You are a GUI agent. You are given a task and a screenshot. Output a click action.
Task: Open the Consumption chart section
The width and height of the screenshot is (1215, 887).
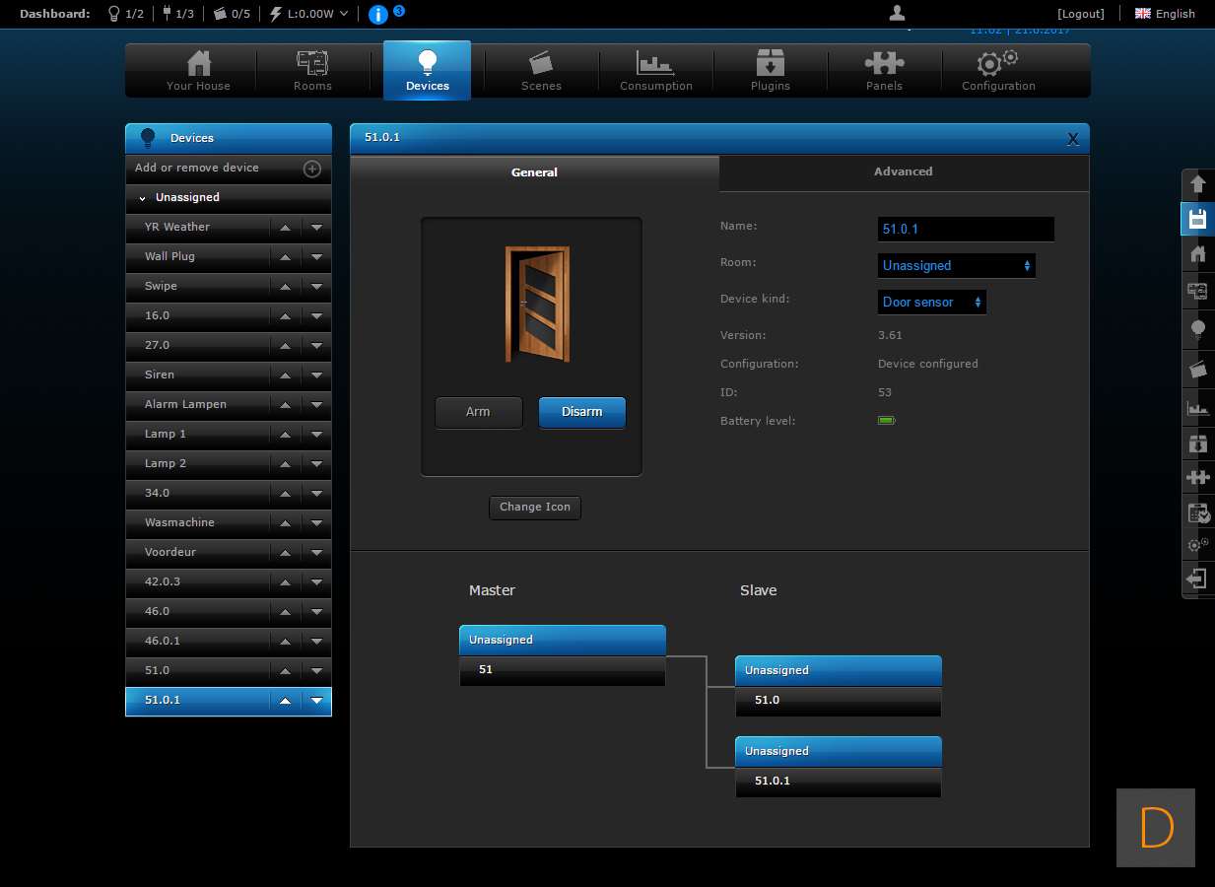point(655,71)
